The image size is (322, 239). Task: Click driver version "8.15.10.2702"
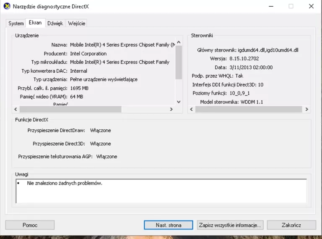pos(244,59)
